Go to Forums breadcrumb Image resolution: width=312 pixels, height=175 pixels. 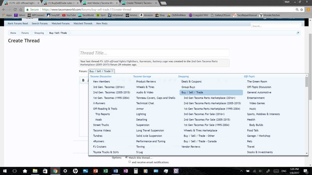(25, 33)
